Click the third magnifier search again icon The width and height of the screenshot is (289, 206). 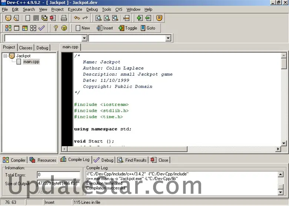115,18
